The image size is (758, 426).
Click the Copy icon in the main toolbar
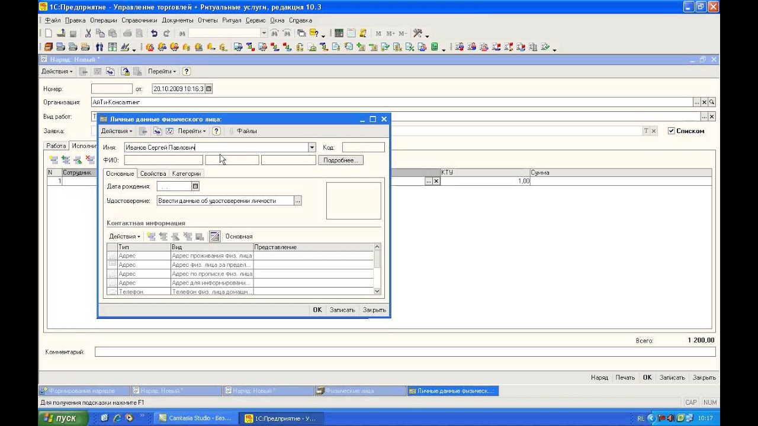point(101,33)
